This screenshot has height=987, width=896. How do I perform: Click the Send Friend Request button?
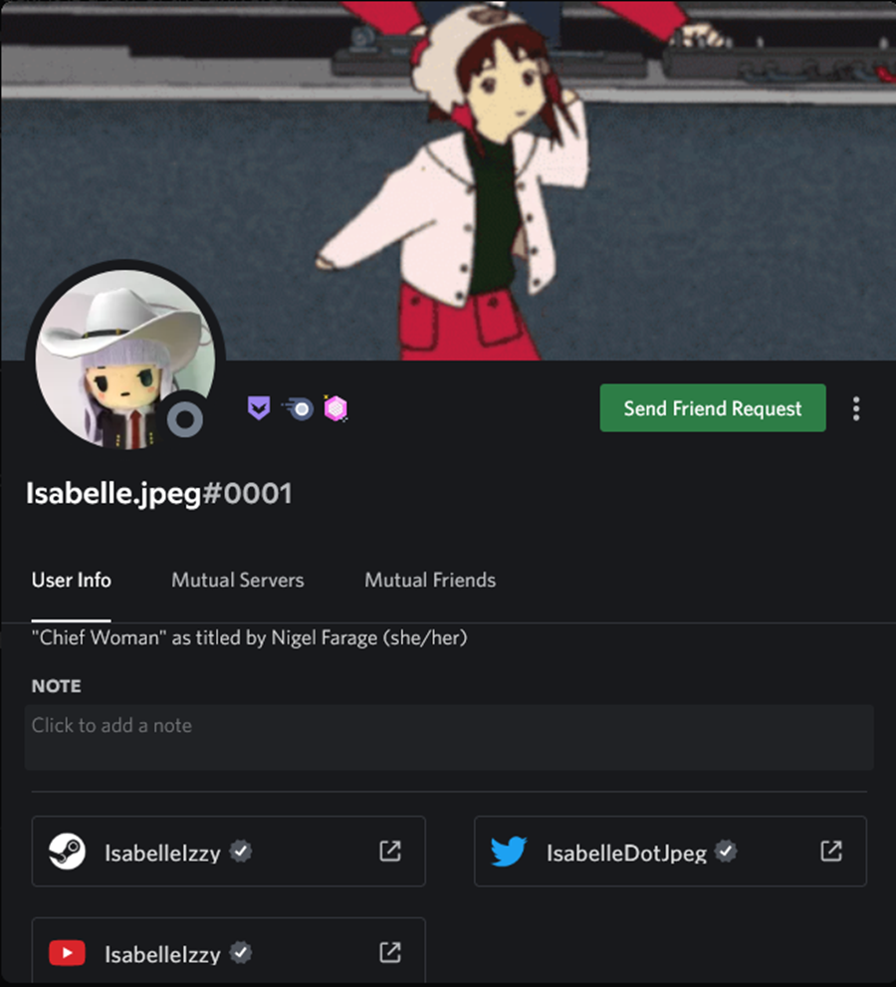(713, 408)
